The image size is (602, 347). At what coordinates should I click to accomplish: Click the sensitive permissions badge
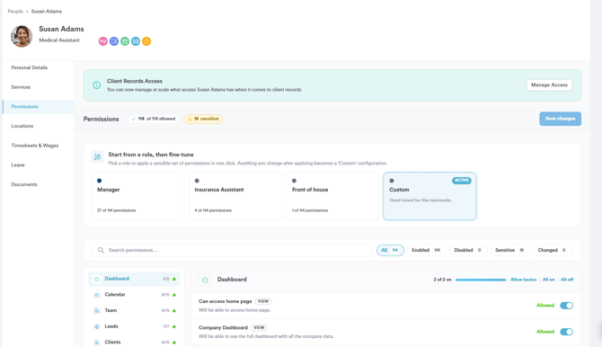203,120
